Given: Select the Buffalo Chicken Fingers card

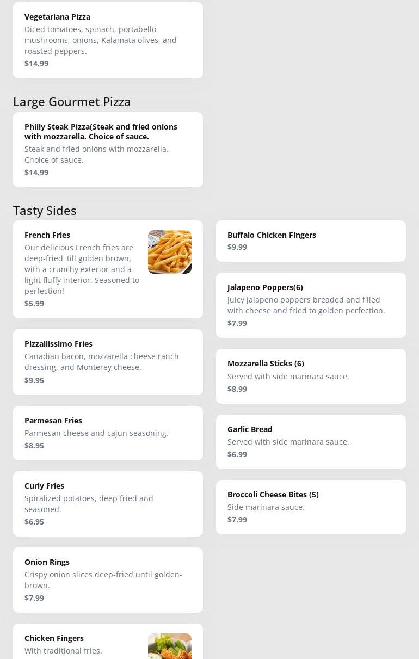Looking at the screenshot, I should 311,241.
